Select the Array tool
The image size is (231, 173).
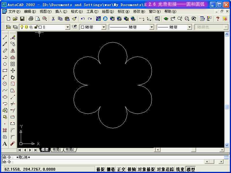point(13,64)
